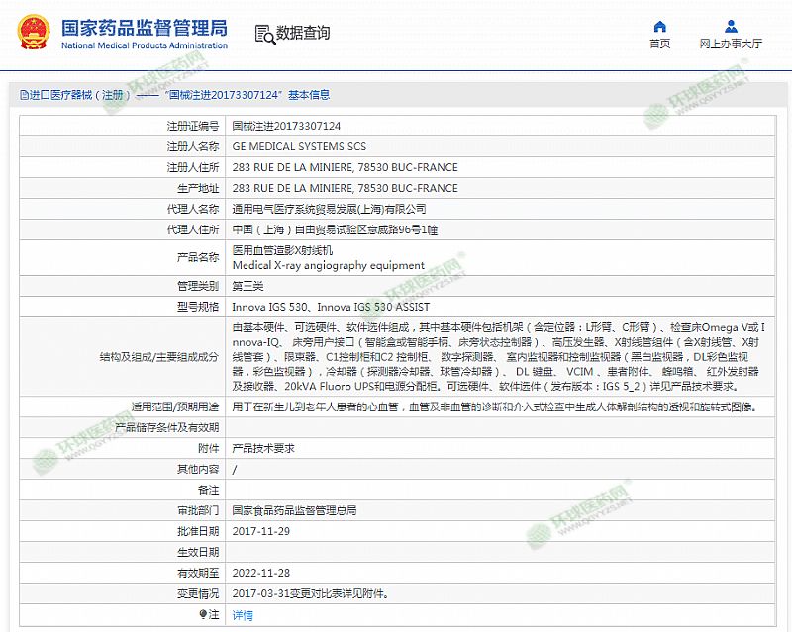Click the 国家药品监督管理局 title text
This screenshot has height=632, width=792.
[145, 27]
